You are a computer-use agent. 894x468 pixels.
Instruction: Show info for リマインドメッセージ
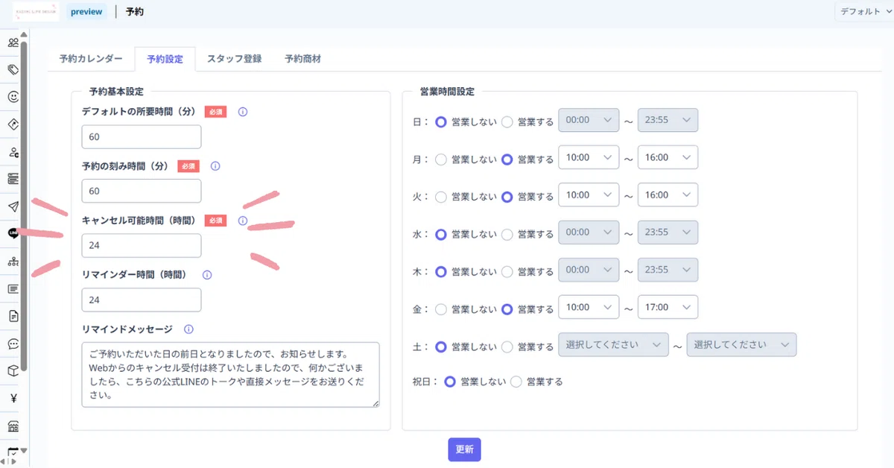[188, 329]
